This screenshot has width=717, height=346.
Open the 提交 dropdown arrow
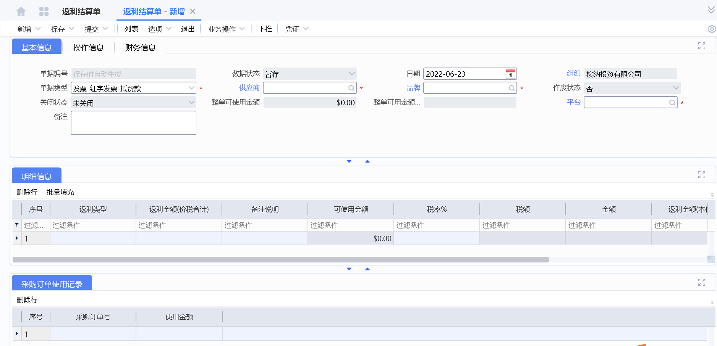click(105, 29)
